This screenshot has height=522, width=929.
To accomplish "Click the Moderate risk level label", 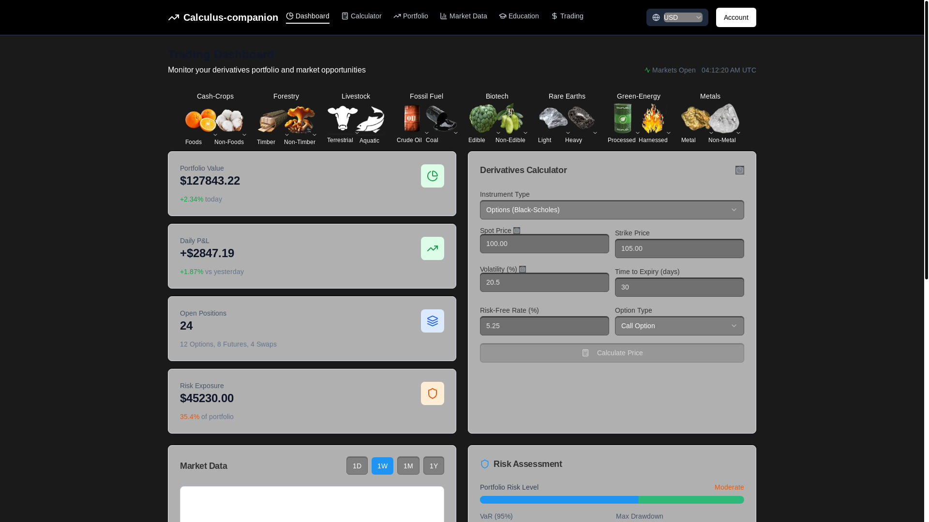I will [x=729, y=487].
